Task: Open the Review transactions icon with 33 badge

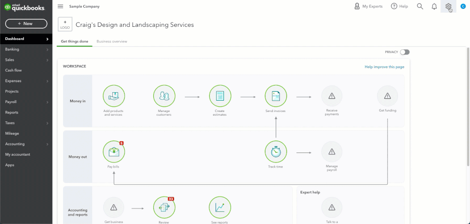Action: click(164, 207)
